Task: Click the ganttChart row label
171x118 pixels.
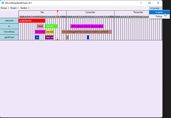Action: [x=9, y=37]
